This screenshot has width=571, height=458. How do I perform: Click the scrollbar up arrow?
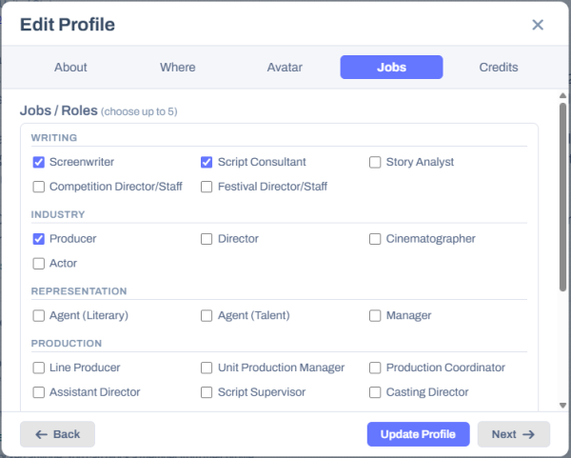[562, 95]
